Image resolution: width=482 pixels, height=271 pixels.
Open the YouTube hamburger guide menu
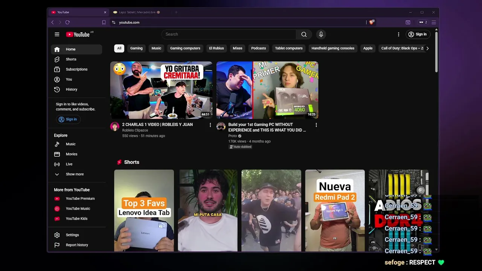point(57,34)
